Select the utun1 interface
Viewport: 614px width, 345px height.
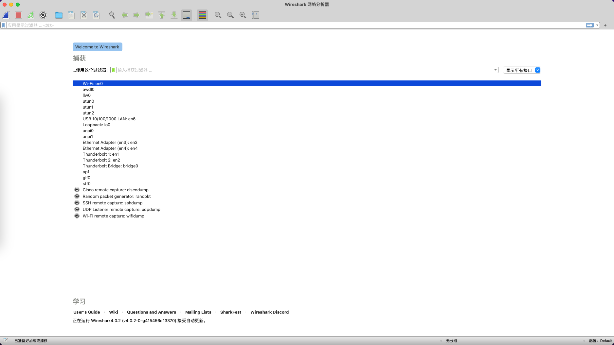pyautogui.click(x=307, y=107)
